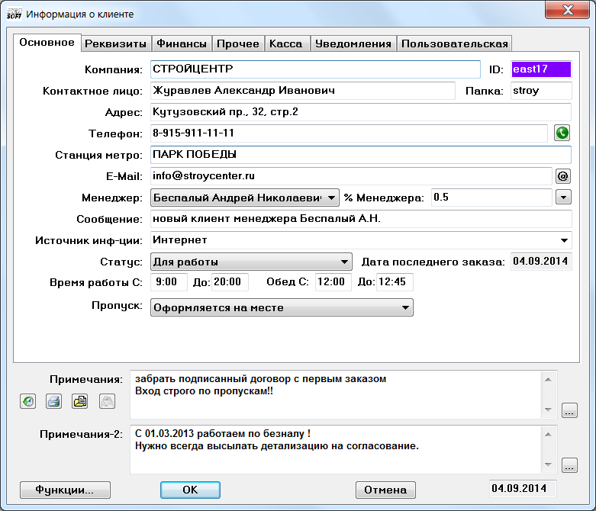The width and height of the screenshot is (596, 511).
Task: Click Дата последнего заказа field 04.09.2014
Action: pyautogui.click(x=541, y=262)
